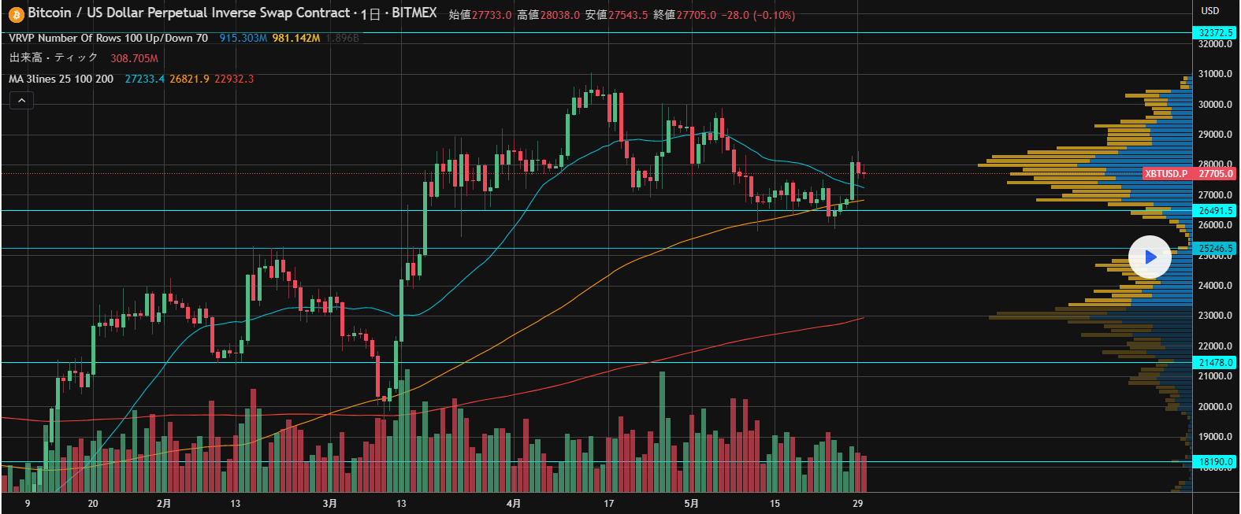Select the 32372.5 horizontal line price tag
1241x514 pixels.
tap(1215, 33)
